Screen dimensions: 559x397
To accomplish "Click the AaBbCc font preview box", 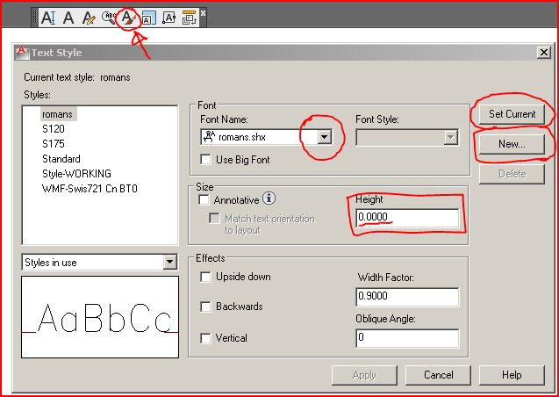I will coord(100,317).
